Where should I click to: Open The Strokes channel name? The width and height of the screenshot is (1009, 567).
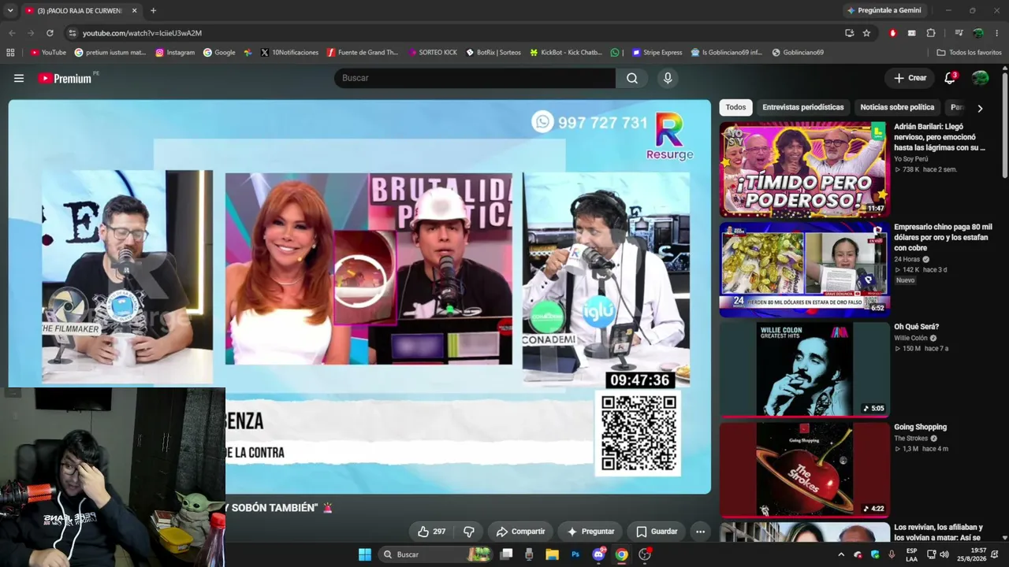click(x=910, y=439)
